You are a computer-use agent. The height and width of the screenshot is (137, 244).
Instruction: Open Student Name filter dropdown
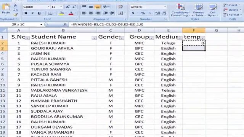coord(94,38)
